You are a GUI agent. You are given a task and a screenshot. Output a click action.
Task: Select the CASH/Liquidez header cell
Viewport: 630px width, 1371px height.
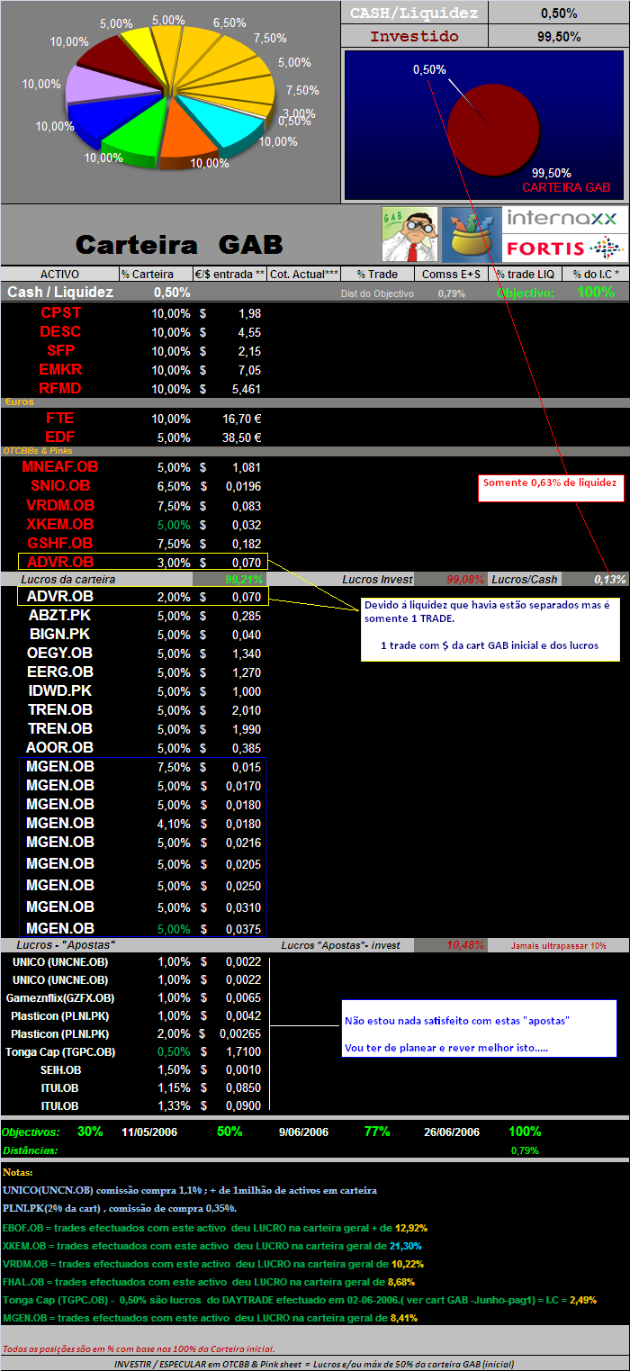[x=415, y=13]
